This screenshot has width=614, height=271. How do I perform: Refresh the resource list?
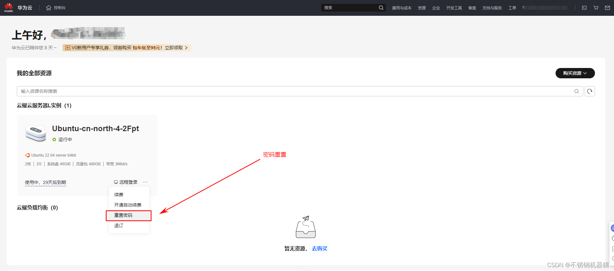pos(590,91)
